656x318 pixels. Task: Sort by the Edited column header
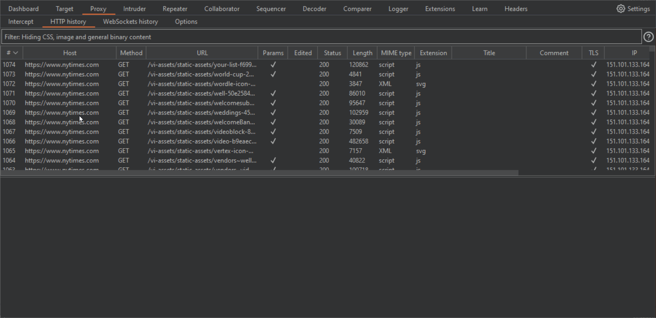click(x=303, y=53)
